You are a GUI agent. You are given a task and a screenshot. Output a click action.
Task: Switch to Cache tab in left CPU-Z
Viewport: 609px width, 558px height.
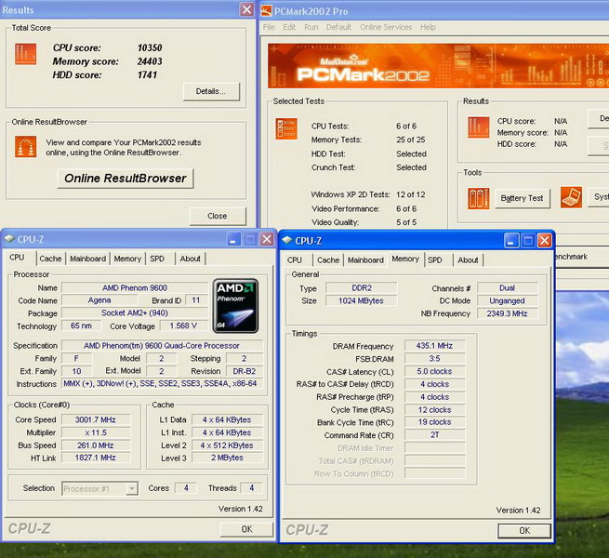(50, 259)
